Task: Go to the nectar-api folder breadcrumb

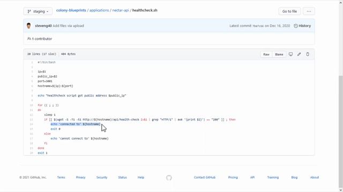Action: click(x=121, y=10)
